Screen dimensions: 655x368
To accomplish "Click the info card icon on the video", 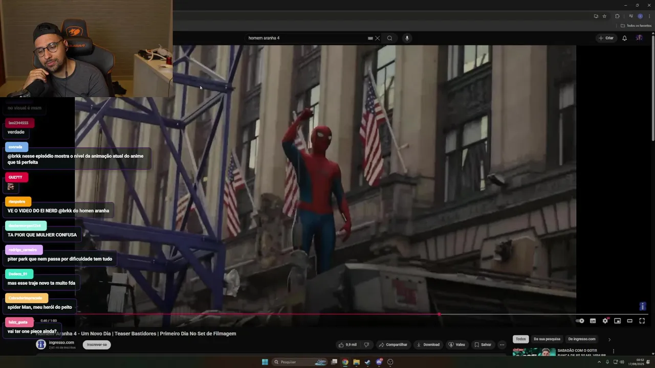I will [x=643, y=306].
